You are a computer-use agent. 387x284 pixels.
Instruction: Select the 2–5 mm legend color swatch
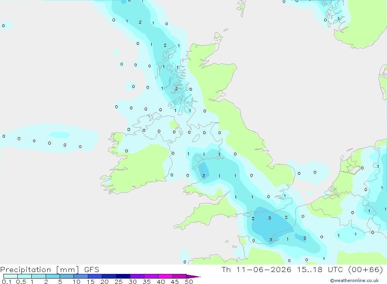[x=53, y=276]
